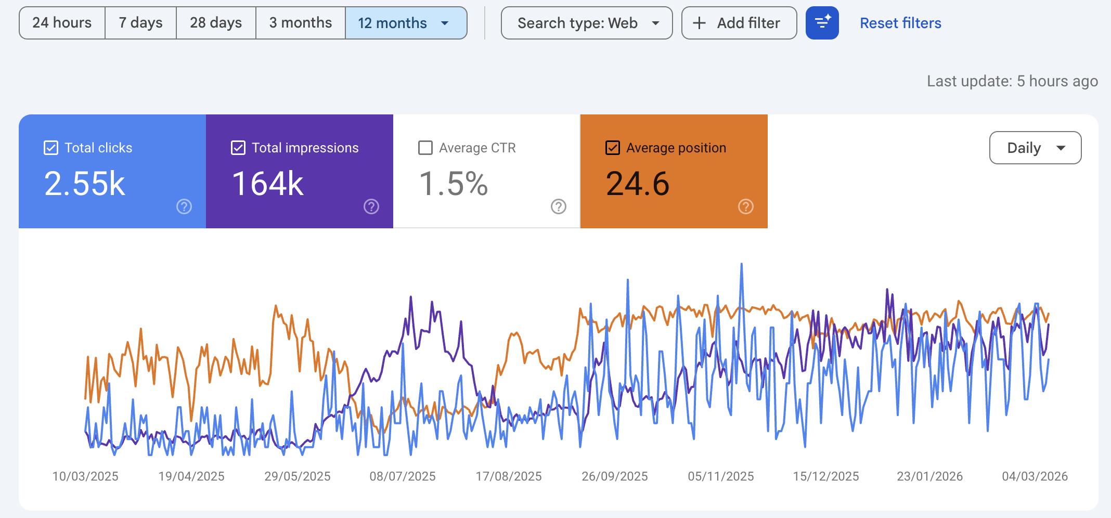Click the 164k total impressions value
This screenshot has height=518, width=1111.
click(268, 184)
